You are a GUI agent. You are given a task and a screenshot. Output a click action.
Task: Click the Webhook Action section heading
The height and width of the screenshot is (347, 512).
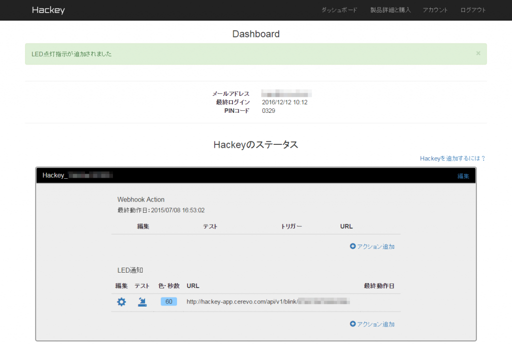pyautogui.click(x=140, y=199)
